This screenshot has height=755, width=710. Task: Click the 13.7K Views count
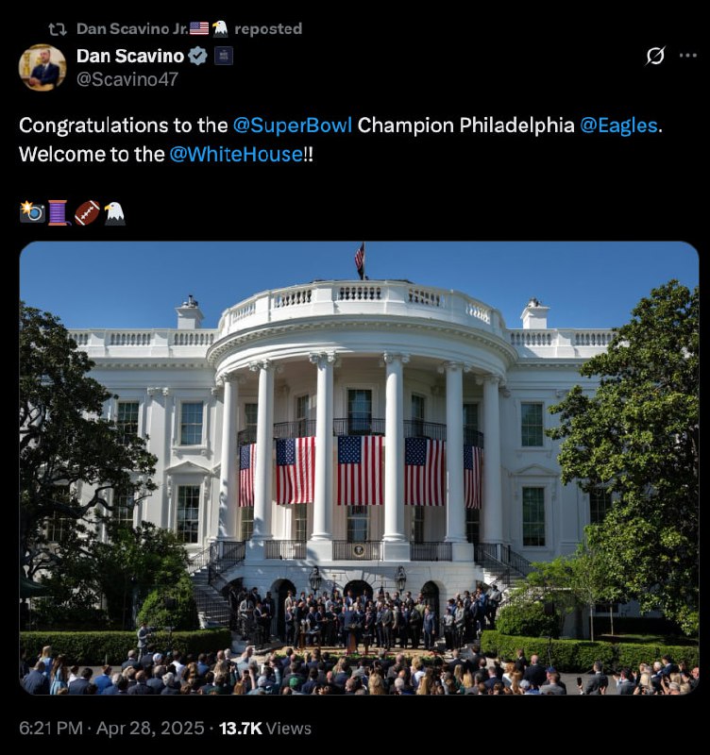[x=265, y=728]
